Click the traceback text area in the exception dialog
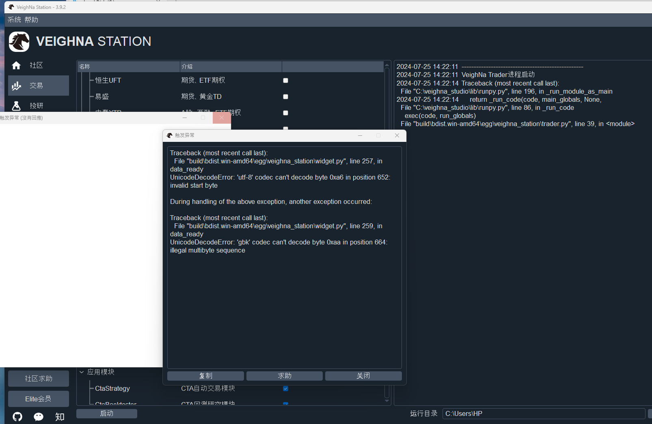 [x=285, y=257]
